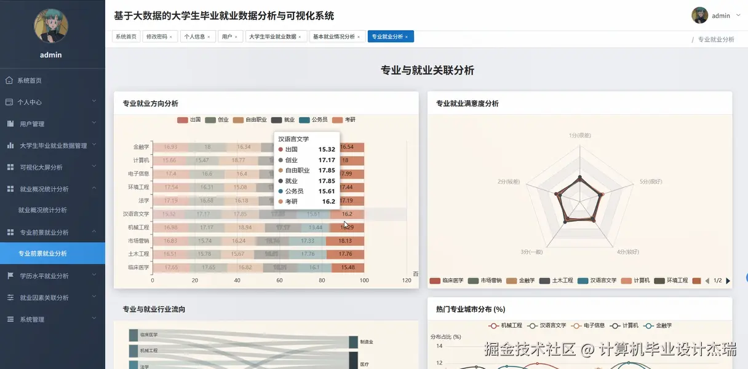The image size is (748, 369).
Task: Click the small admin avatar at top right
Action: 699,15
